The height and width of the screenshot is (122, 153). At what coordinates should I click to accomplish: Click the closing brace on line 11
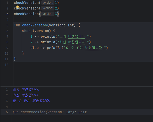(x=15, y=59)
